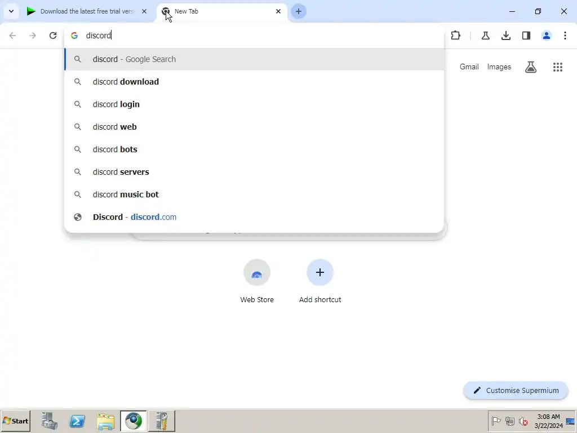This screenshot has height=433, width=577.
Task: Open the profile avatar icon
Action: pos(547,36)
